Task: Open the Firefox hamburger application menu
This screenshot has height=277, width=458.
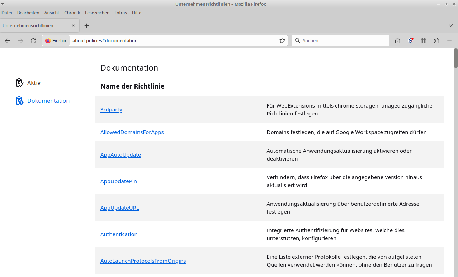Action: [449, 41]
